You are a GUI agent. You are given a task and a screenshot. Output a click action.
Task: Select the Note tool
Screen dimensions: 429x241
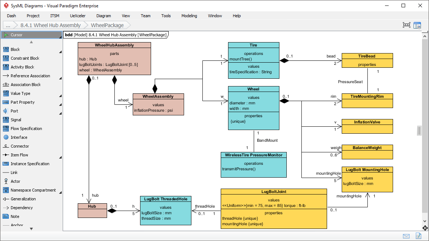15,216
